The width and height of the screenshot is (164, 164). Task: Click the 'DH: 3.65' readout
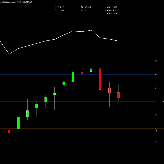pyautogui.click(x=113, y=10)
